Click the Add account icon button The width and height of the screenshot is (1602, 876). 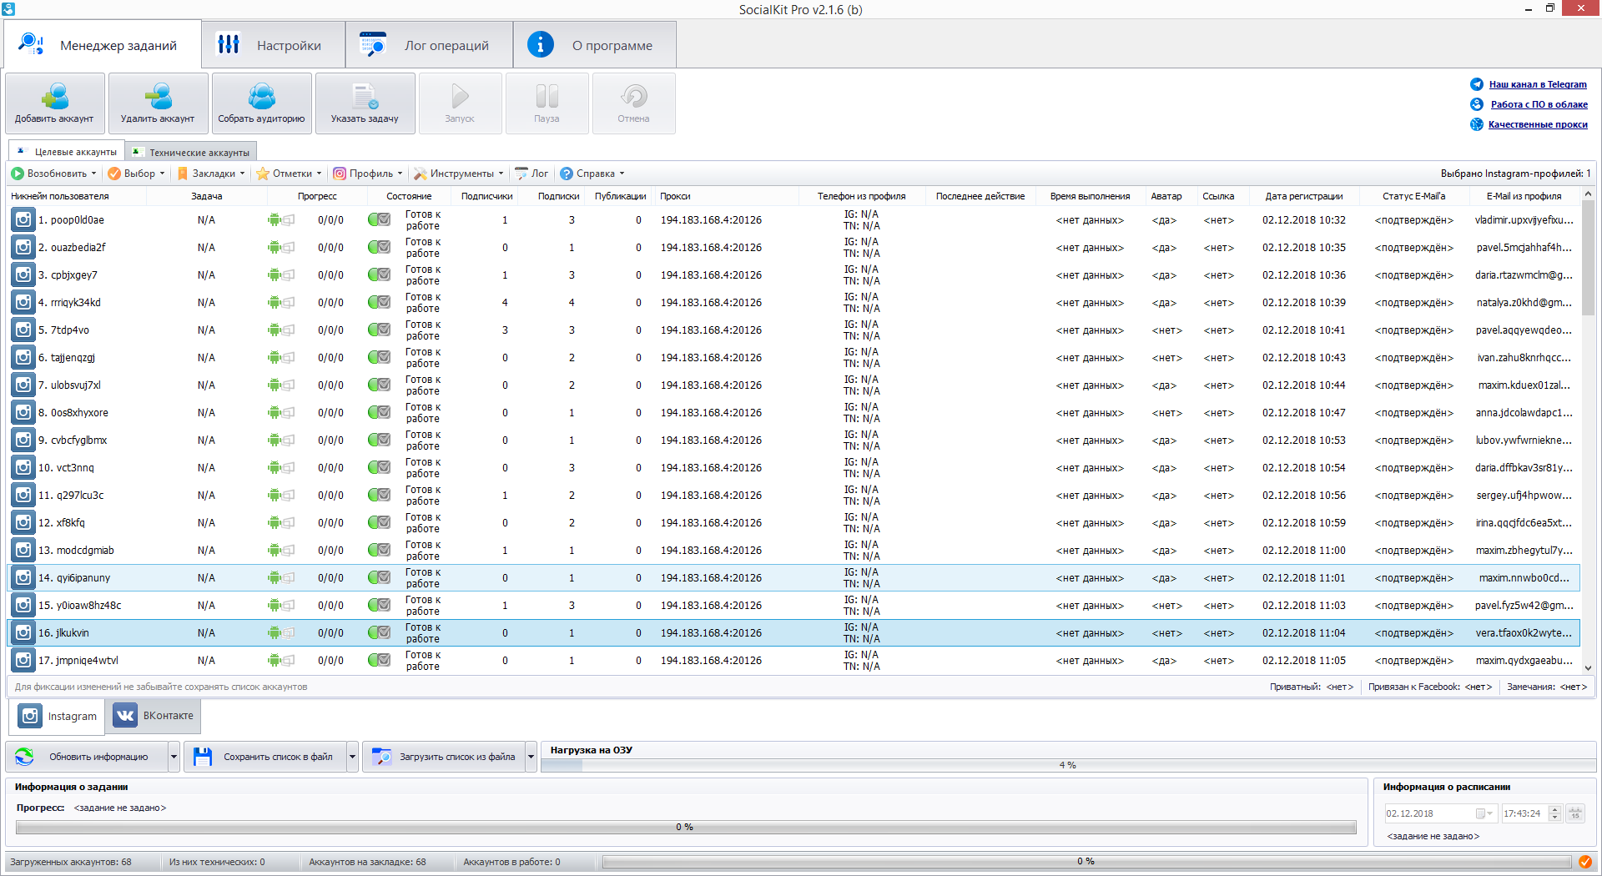(55, 103)
